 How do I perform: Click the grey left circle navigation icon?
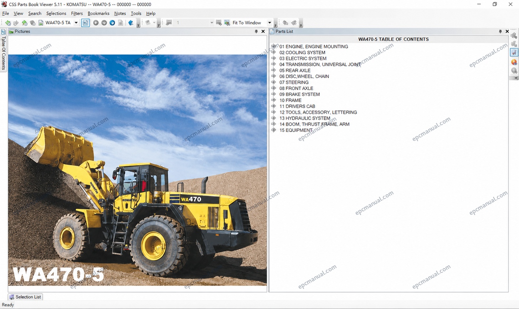(x=96, y=23)
